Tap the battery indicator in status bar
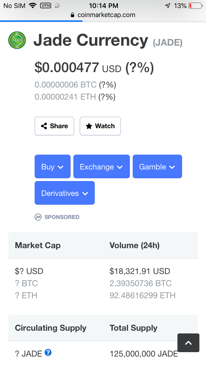 (x=195, y=6)
